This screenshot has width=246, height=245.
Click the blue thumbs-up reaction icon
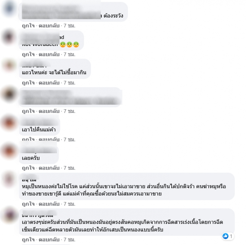point(225,236)
